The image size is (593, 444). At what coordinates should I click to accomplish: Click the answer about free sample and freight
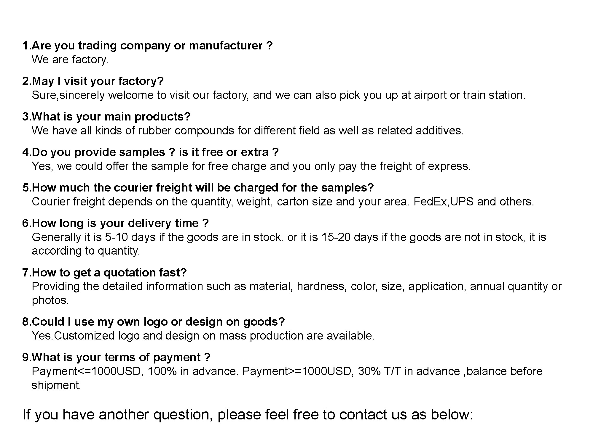pos(251,166)
